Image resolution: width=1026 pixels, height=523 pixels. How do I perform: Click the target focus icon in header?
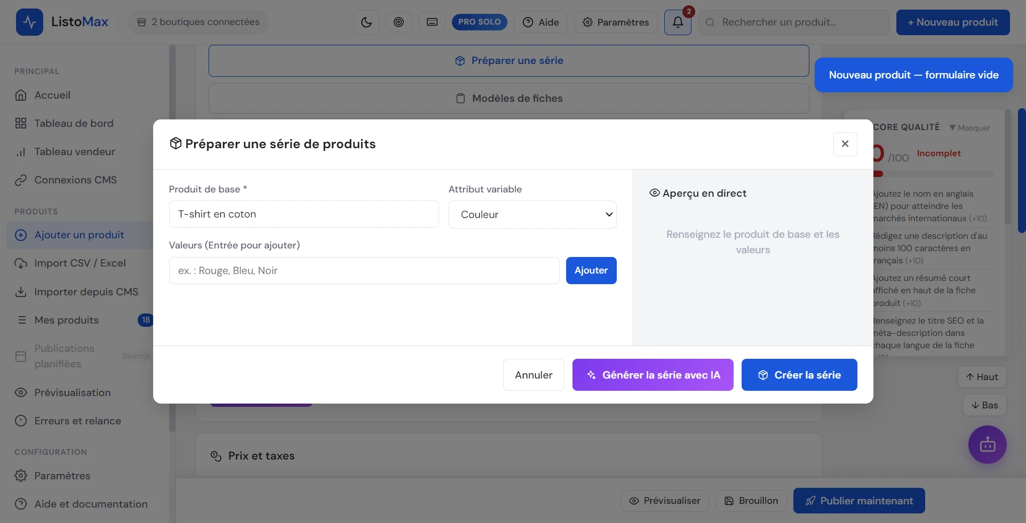coord(399,22)
